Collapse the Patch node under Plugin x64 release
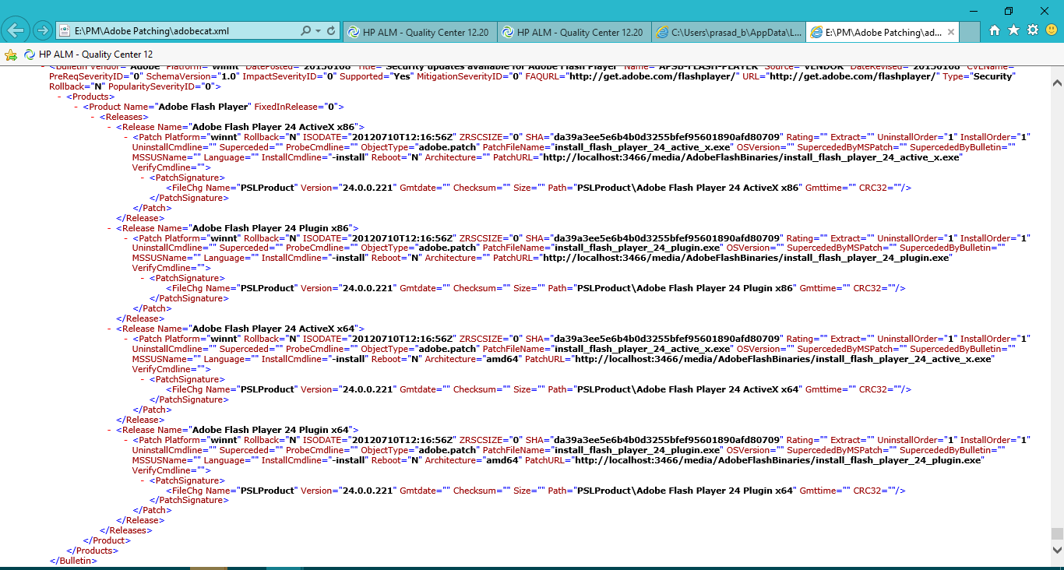This screenshot has height=570, width=1064. coord(126,440)
